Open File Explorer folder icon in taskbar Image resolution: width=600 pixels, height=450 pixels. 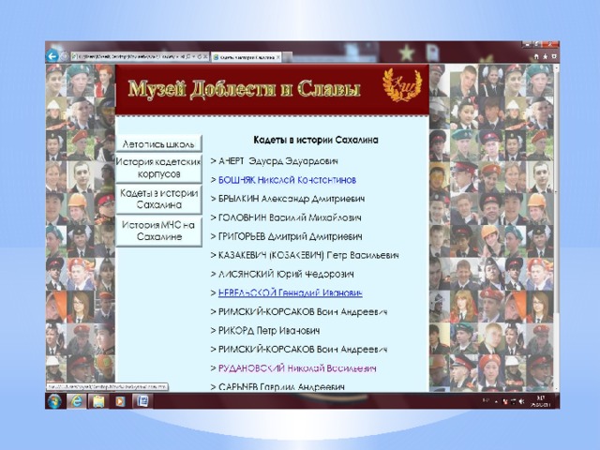click(98, 401)
